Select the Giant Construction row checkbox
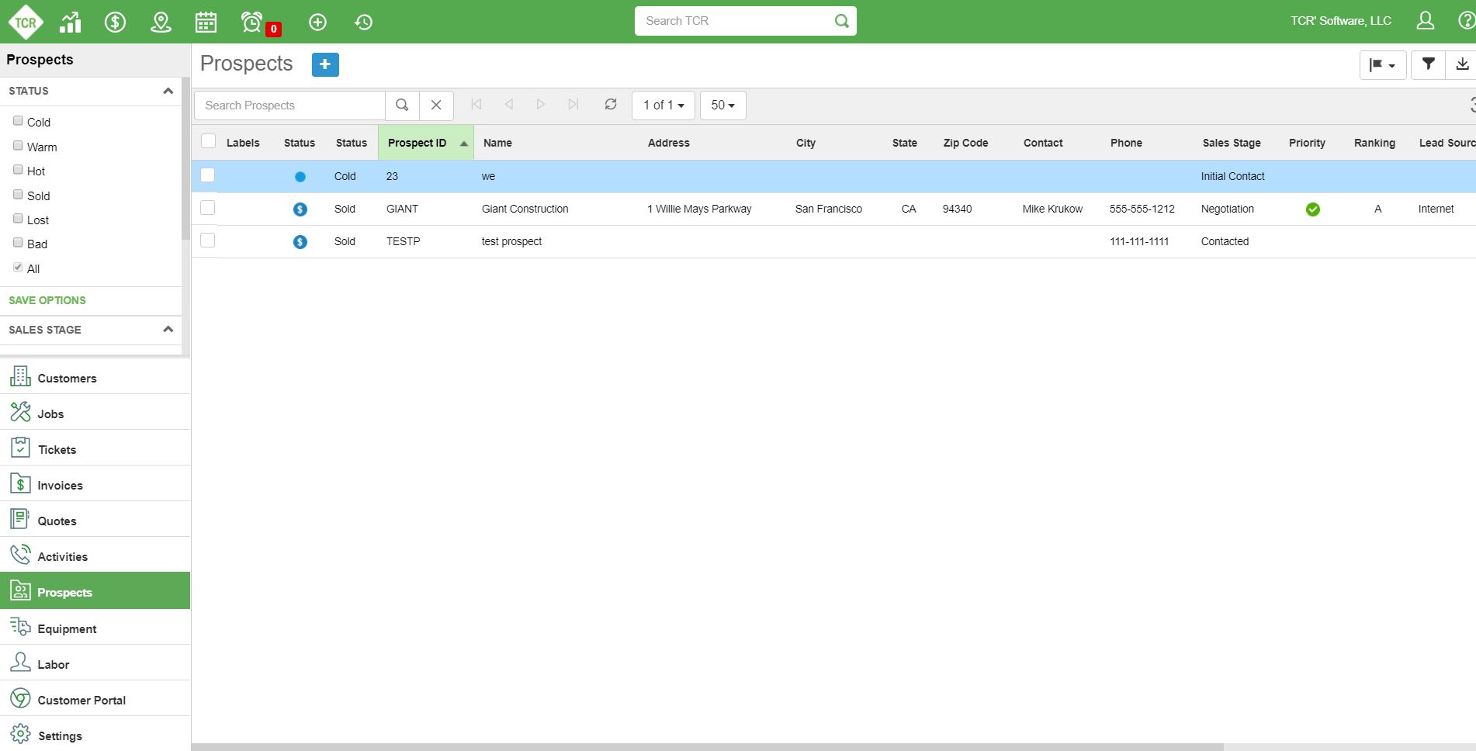The height and width of the screenshot is (751, 1476). (207, 208)
